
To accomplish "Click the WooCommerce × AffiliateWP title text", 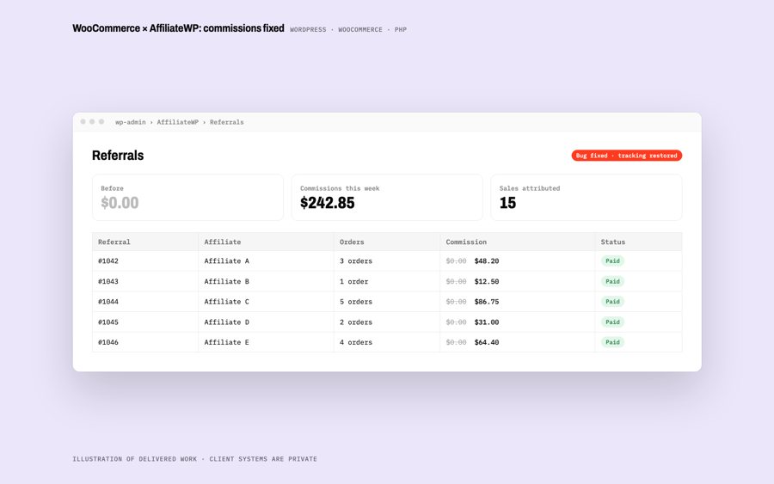I will [178, 28].
